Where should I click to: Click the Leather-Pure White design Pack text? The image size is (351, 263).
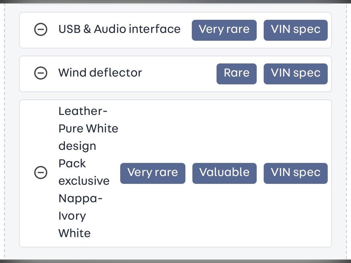(88, 129)
